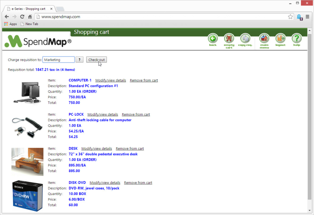
Task: Open help using the help icon
Action: point(296,39)
